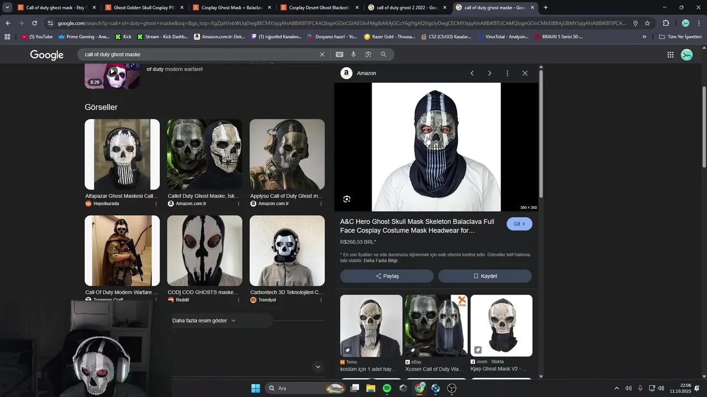Open options for the Trendyol image result
This screenshot has width=707, height=397.
321,300
